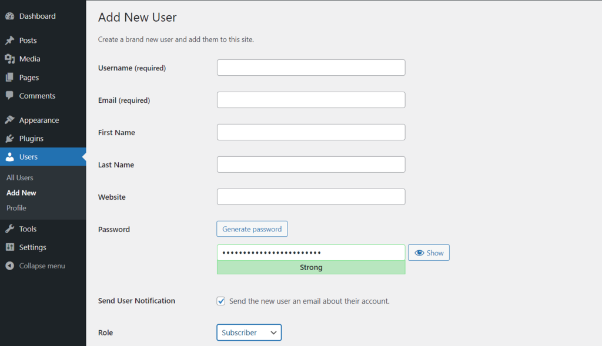Open the Profile menu item
Image resolution: width=602 pixels, height=346 pixels.
pyautogui.click(x=16, y=208)
